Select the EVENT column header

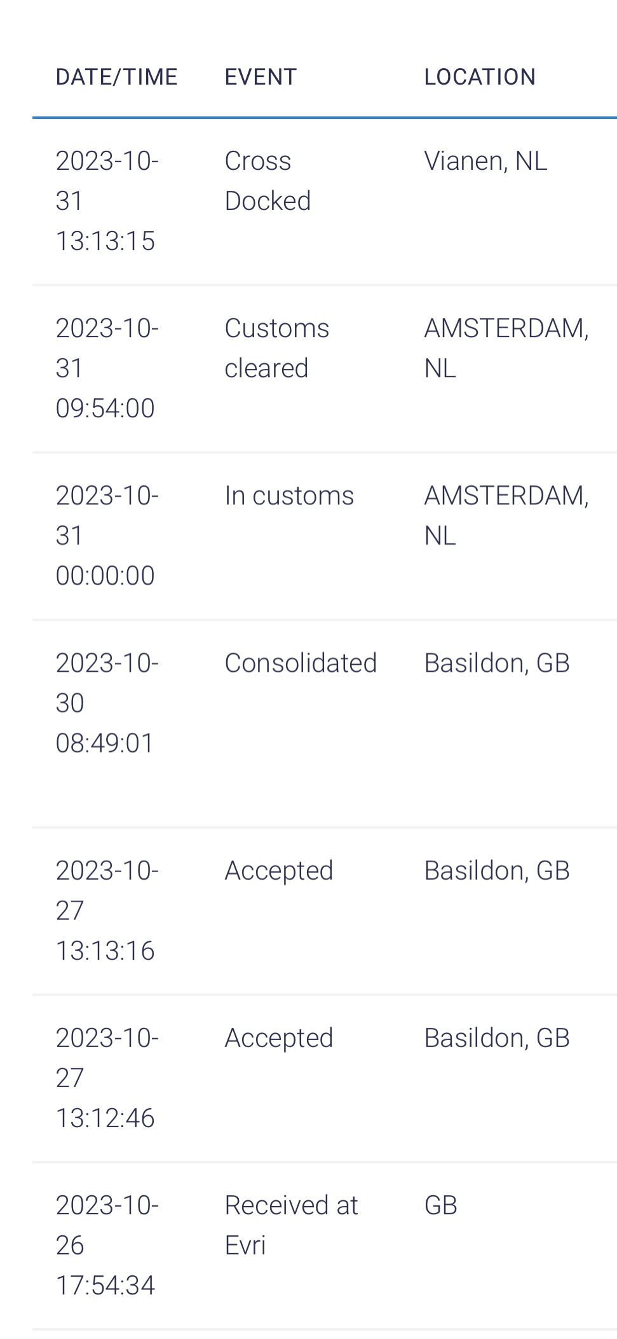(x=261, y=77)
